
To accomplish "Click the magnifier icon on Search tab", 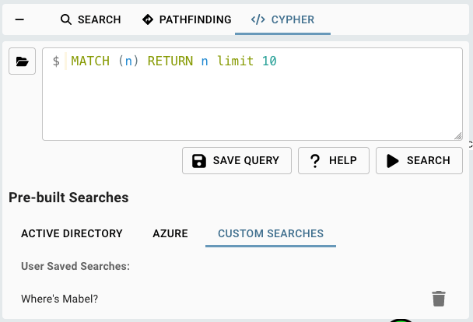I will pos(66,19).
